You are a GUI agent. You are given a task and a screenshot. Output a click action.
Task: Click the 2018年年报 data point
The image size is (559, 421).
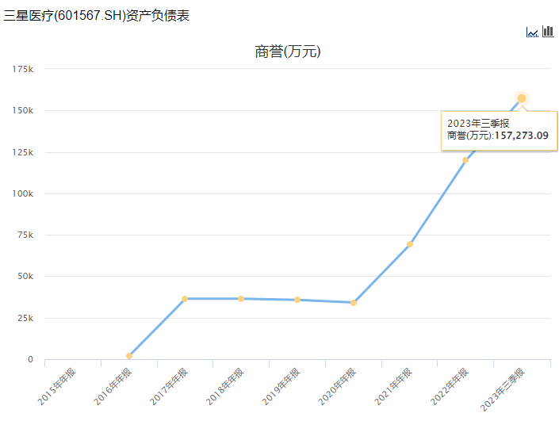[x=241, y=299]
